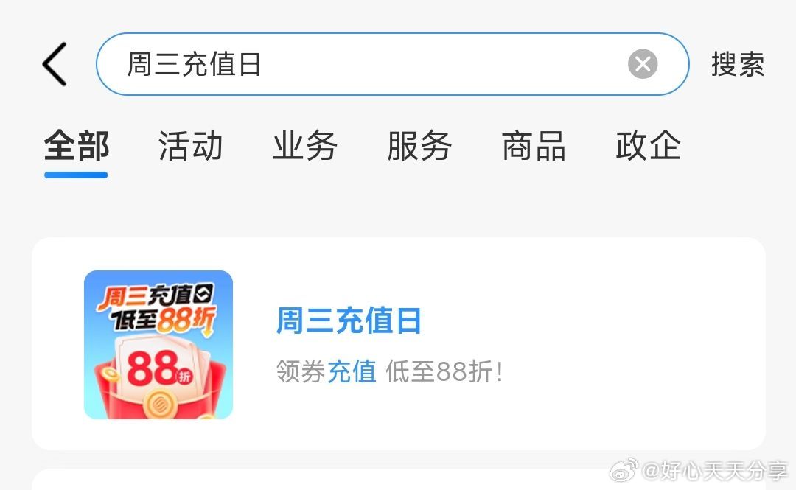The image size is (796, 490).
Task: Tap the back arrow icon
Action: (x=55, y=64)
